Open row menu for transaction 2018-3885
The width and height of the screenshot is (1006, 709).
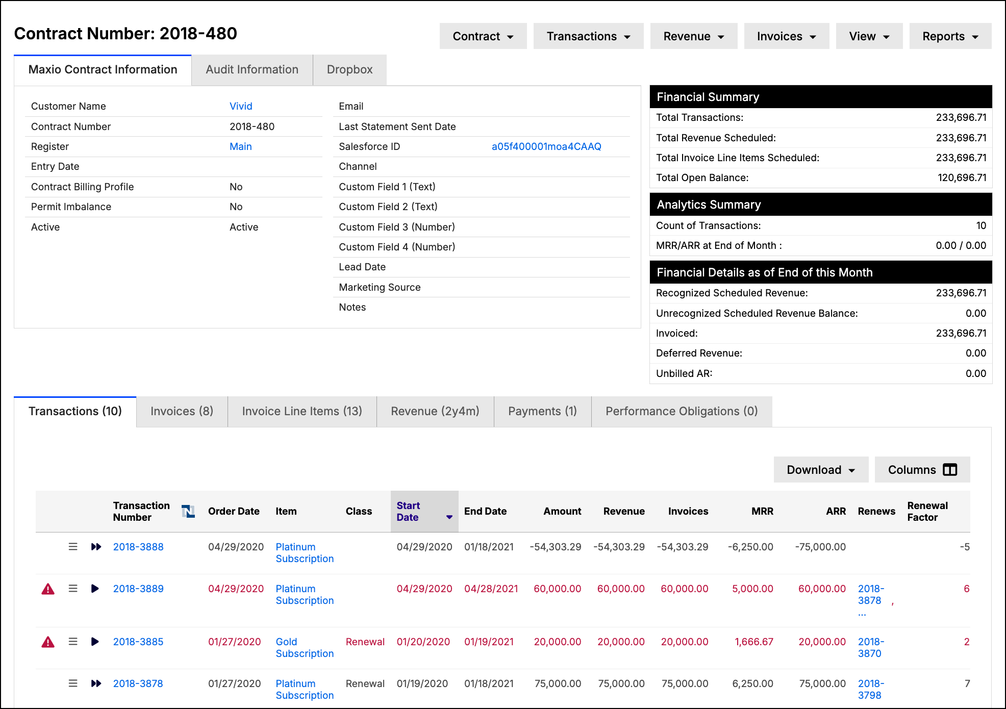[x=73, y=642]
